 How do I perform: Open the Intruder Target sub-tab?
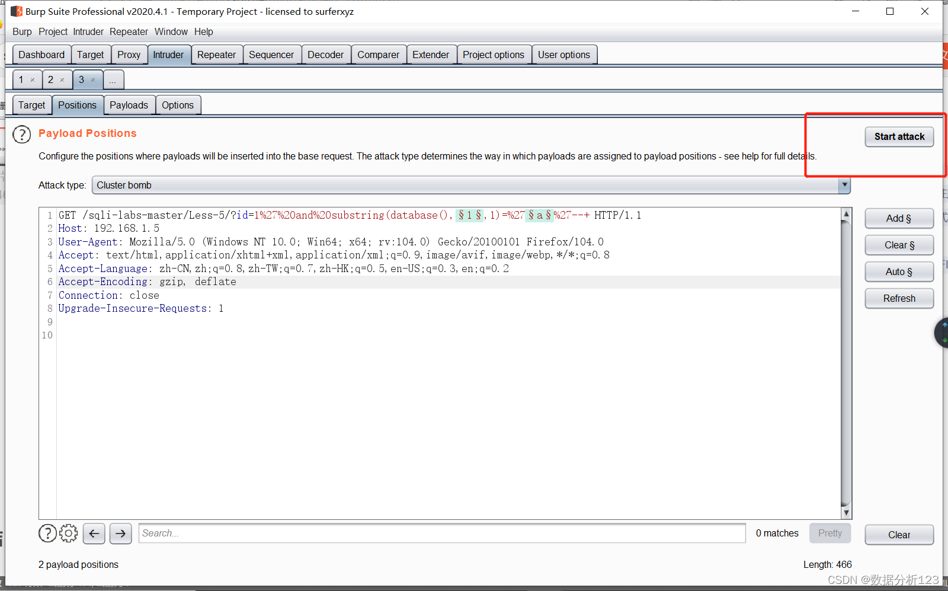tap(32, 105)
